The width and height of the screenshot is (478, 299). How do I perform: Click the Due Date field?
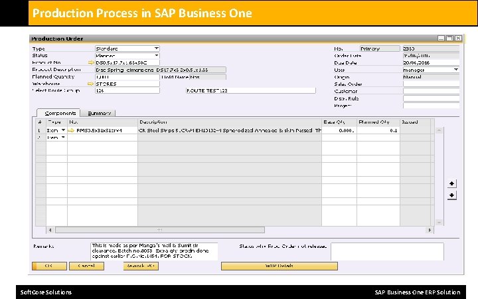(x=431, y=62)
